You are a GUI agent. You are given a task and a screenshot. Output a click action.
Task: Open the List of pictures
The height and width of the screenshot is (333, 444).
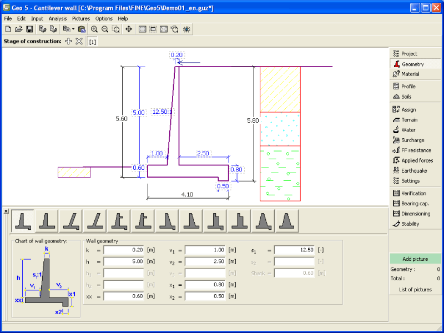click(x=415, y=289)
